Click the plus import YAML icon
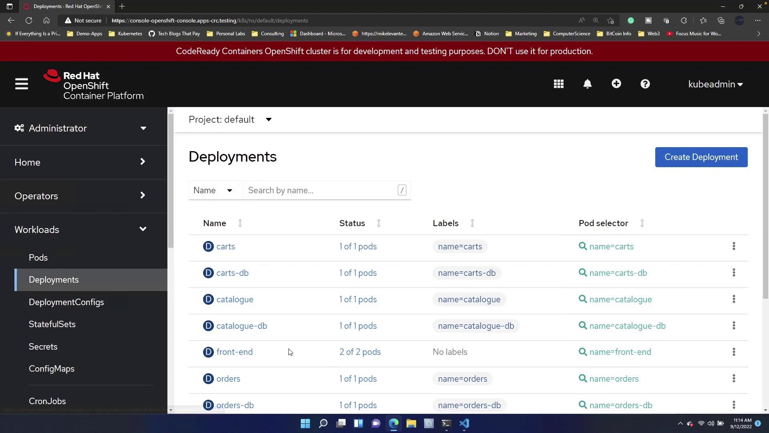Viewport: 769px width, 433px height. click(616, 84)
